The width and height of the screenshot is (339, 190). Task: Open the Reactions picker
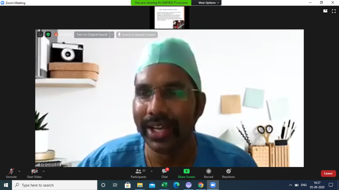(228, 173)
